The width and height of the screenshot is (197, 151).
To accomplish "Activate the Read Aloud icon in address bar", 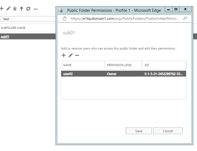I will tap(185, 18).
